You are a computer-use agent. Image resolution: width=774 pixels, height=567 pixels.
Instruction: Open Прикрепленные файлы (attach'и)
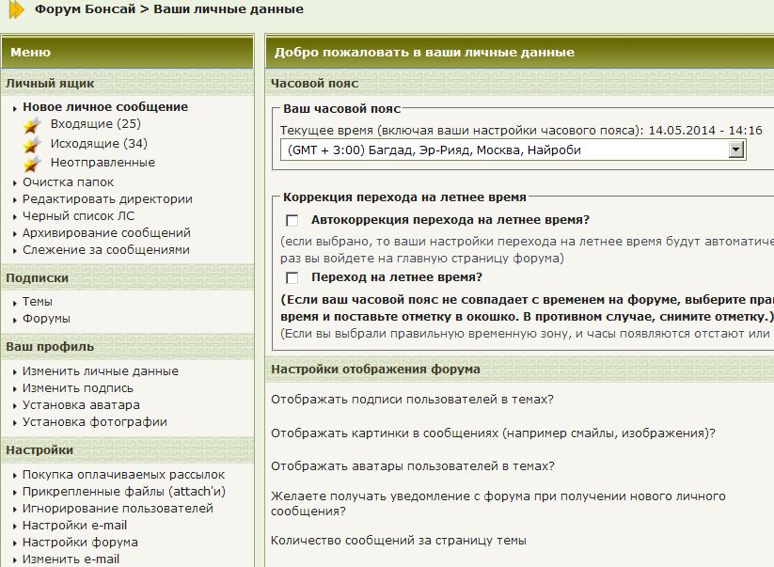(x=124, y=492)
